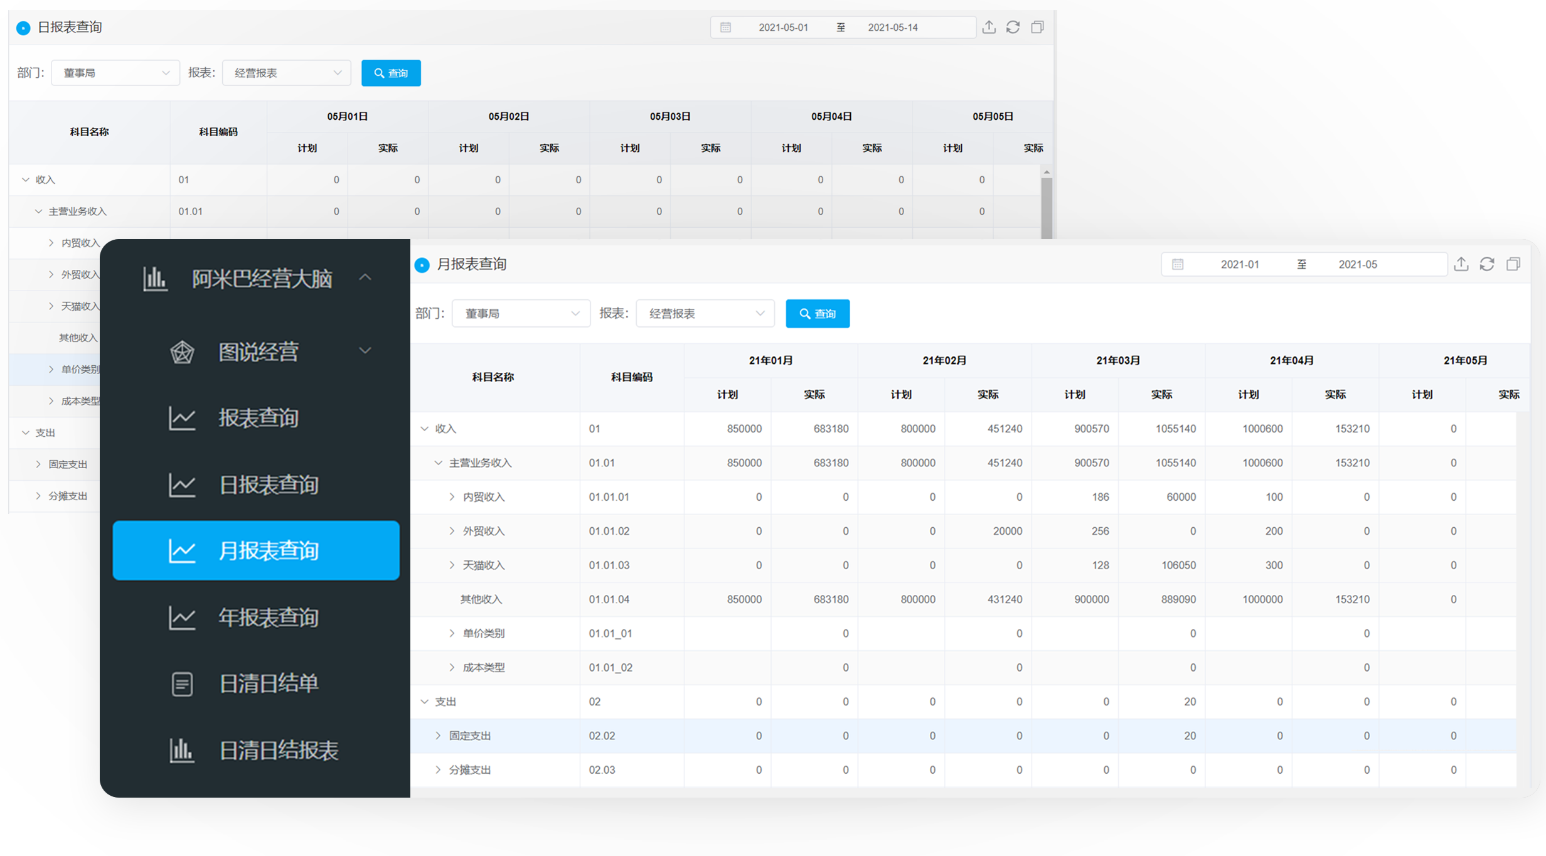Click export icon in daily report header
Screen dimensions: 1546x856
tap(989, 27)
